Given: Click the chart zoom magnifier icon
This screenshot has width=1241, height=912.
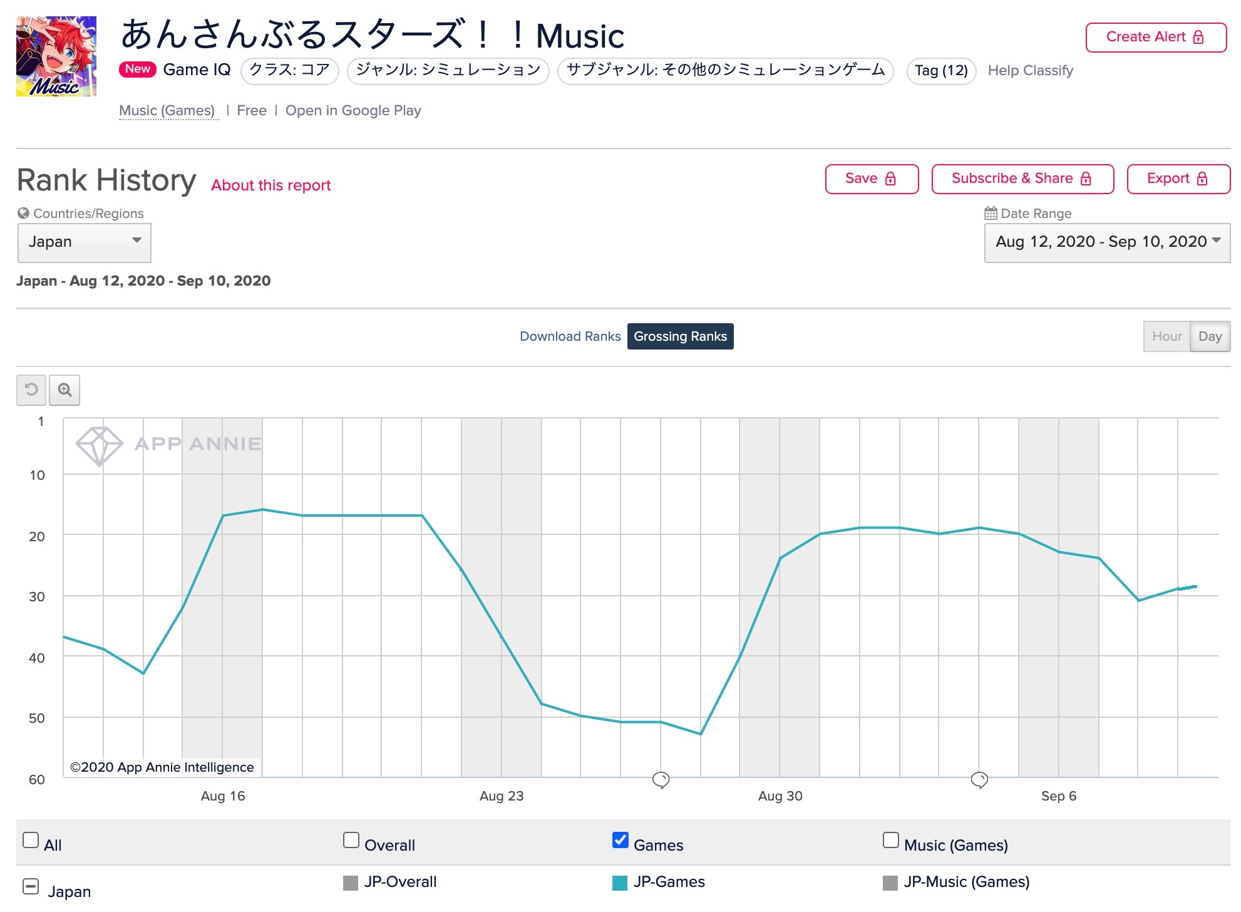Looking at the screenshot, I should coord(64,390).
